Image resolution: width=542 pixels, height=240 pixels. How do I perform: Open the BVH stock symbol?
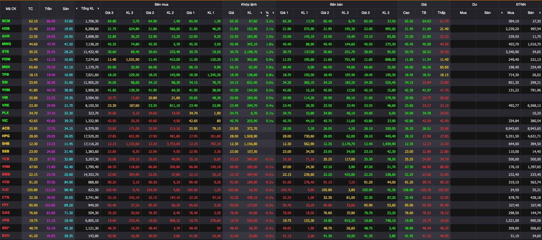pos(6,236)
